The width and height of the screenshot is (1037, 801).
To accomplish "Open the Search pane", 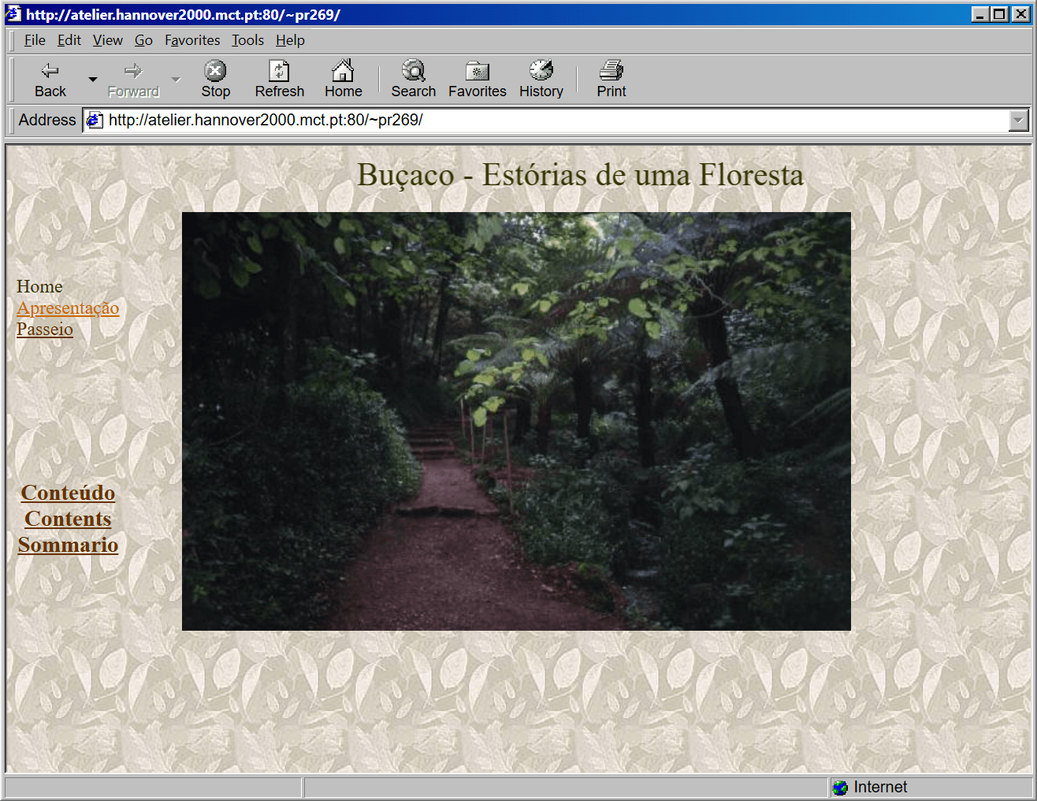I will (x=413, y=80).
